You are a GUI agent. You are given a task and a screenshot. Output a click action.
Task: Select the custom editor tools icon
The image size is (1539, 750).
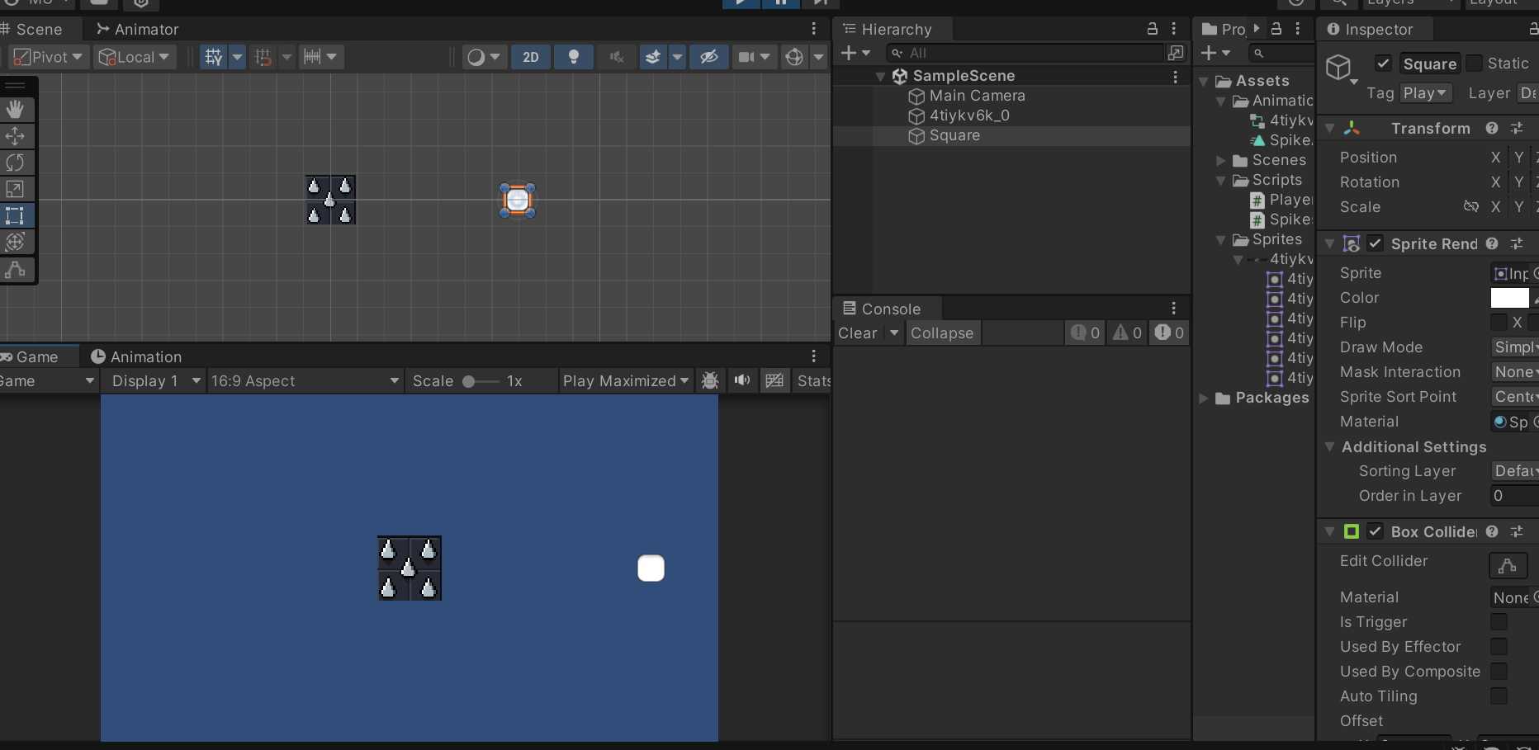pyautogui.click(x=15, y=270)
